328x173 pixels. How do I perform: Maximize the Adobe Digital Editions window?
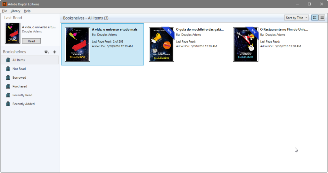[309, 4]
